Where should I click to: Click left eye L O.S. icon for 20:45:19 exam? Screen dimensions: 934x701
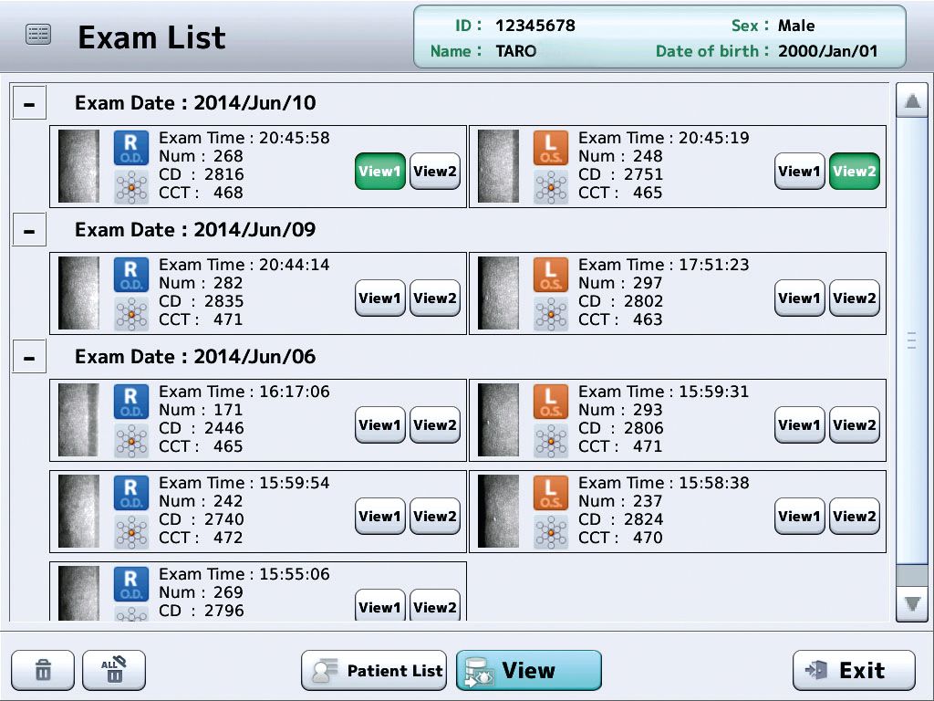coord(550,148)
